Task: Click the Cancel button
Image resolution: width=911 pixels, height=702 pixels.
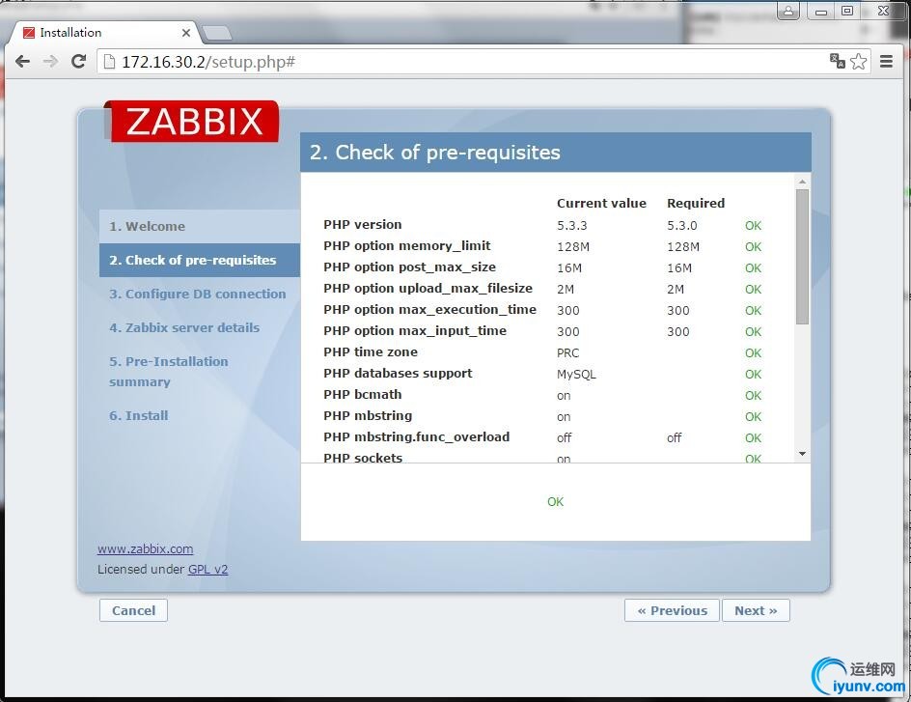Action: pos(133,610)
